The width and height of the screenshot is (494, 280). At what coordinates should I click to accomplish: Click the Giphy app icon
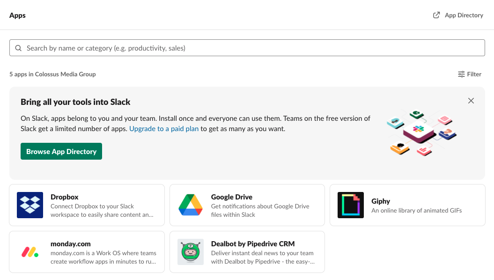(x=351, y=205)
